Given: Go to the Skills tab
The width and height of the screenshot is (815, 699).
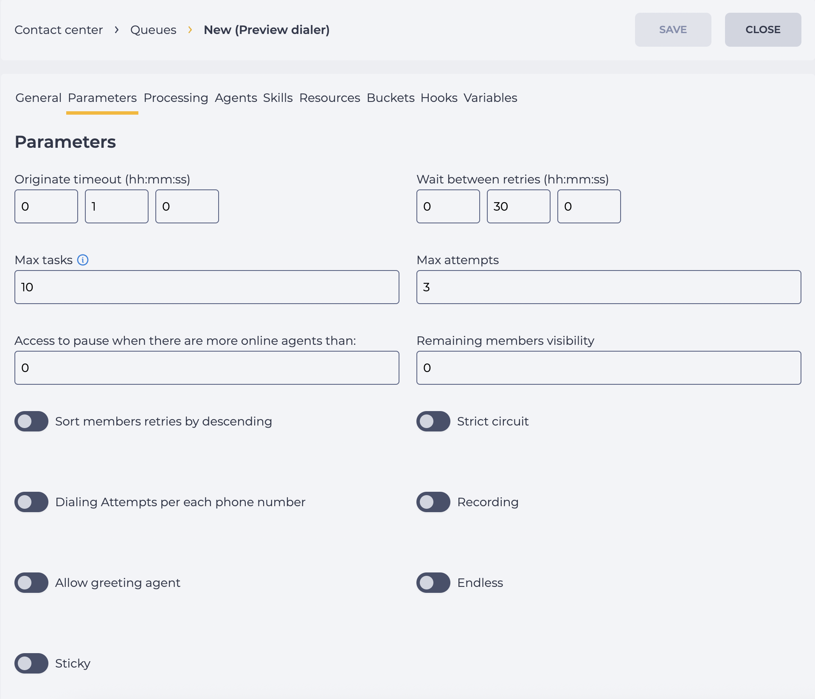Looking at the screenshot, I should point(278,98).
